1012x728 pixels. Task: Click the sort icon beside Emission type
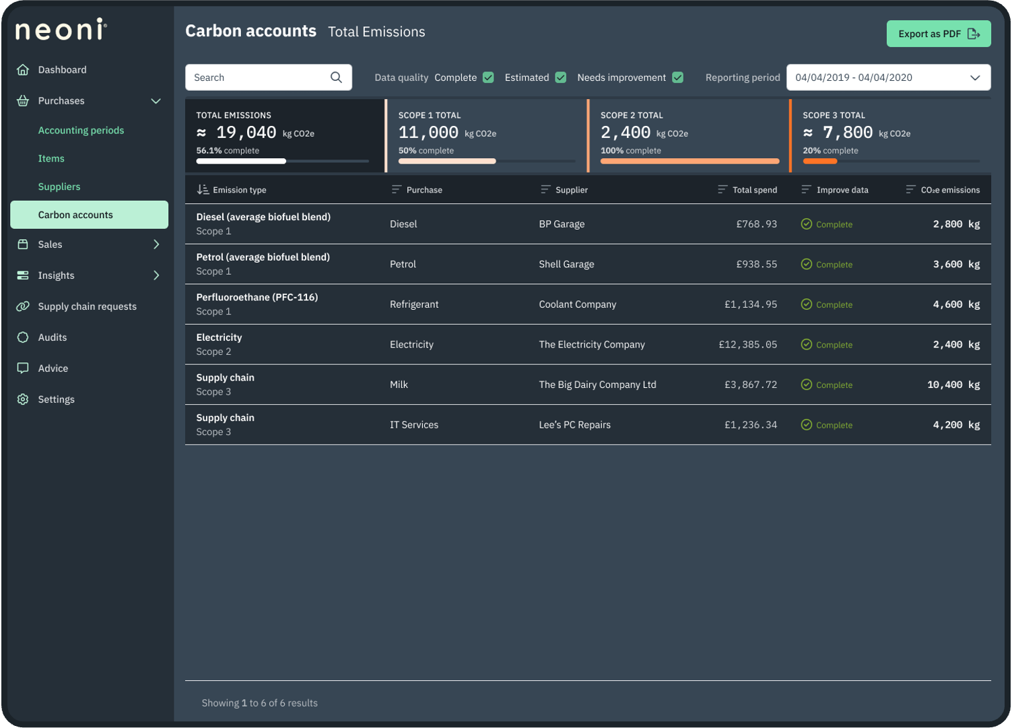coord(203,190)
